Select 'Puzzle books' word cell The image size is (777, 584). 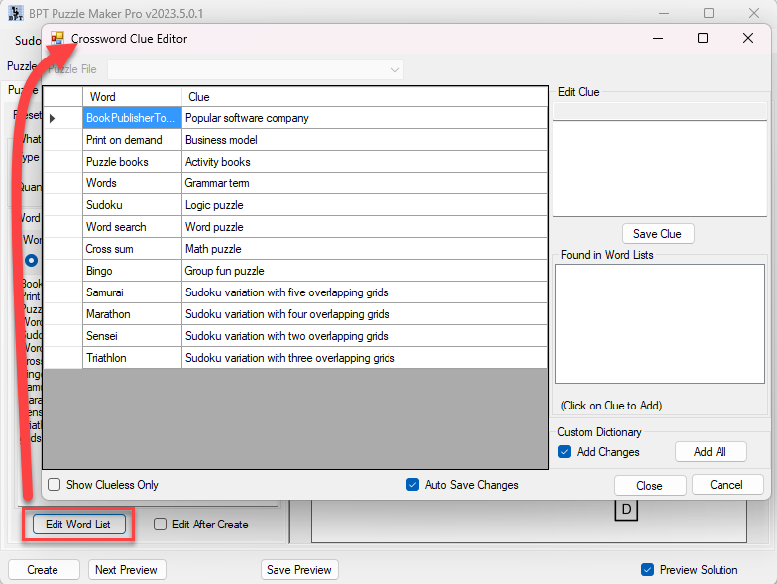click(133, 162)
